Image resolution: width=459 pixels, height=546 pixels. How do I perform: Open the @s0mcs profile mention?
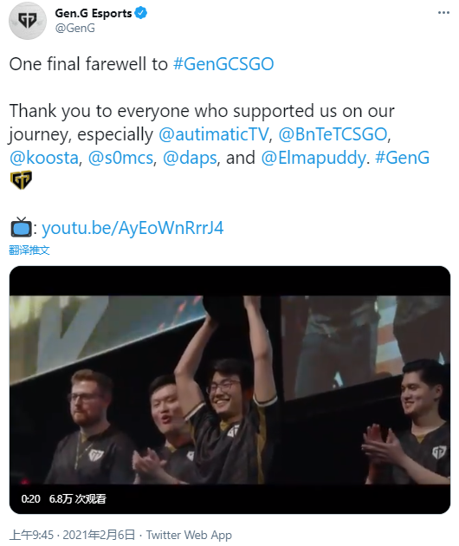[120, 158]
